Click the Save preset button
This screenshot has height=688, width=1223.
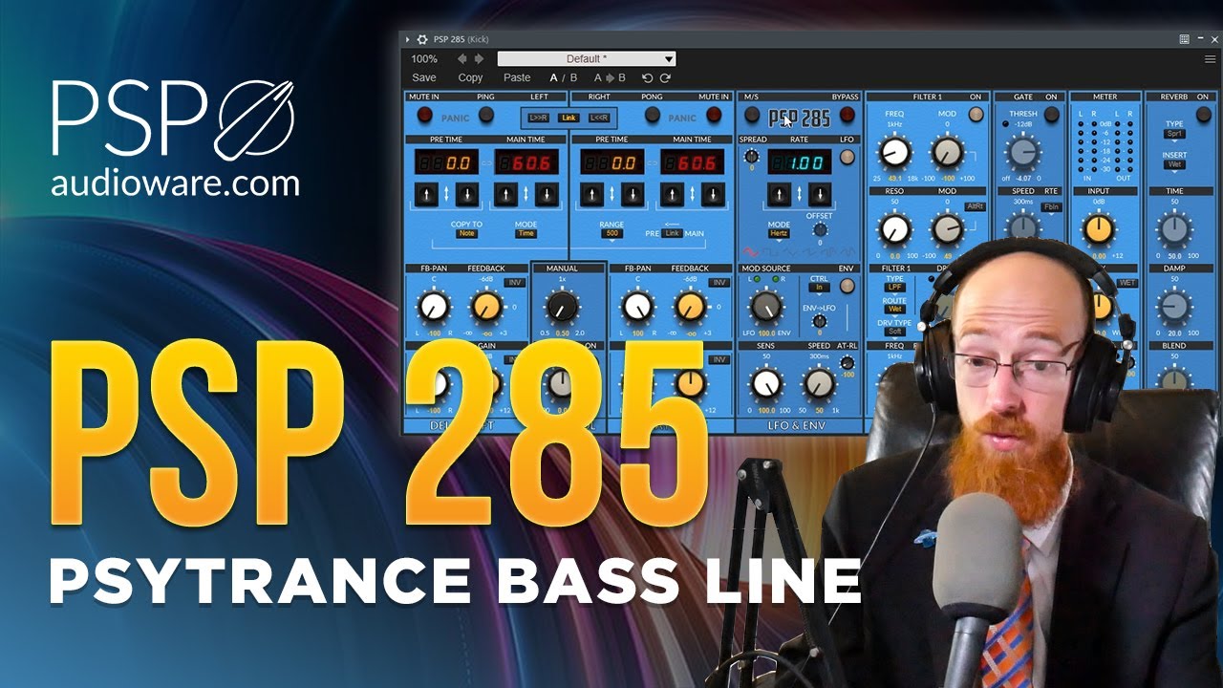click(x=424, y=77)
